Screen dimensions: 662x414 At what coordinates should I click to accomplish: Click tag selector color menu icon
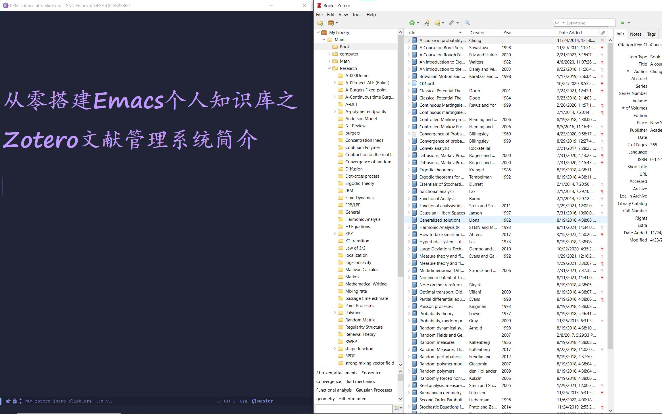[398, 408]
